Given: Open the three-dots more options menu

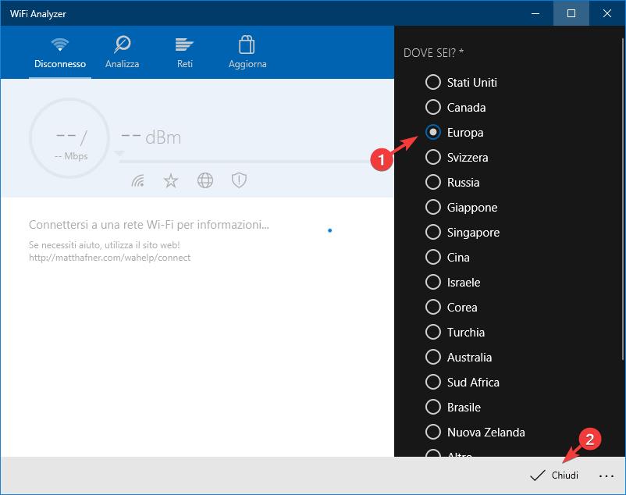Looking at the screenshot, I should click(606, 475).
